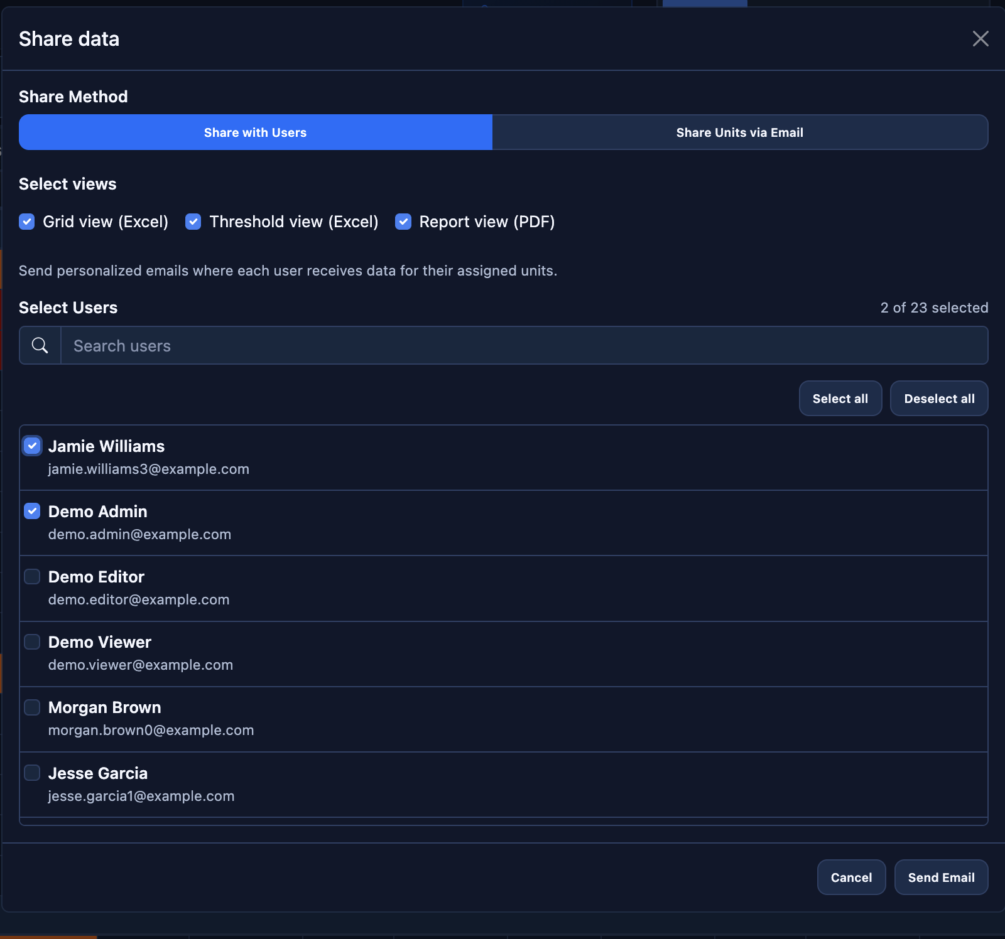Disable the Report view (PDF) checkbox
The height and width of the screenshot is (939, 1005).
coord(403,222)
